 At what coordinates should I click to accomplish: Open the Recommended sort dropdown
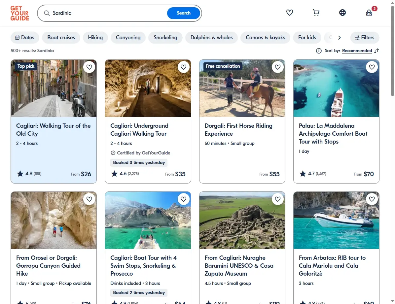[x=357, y=51]
